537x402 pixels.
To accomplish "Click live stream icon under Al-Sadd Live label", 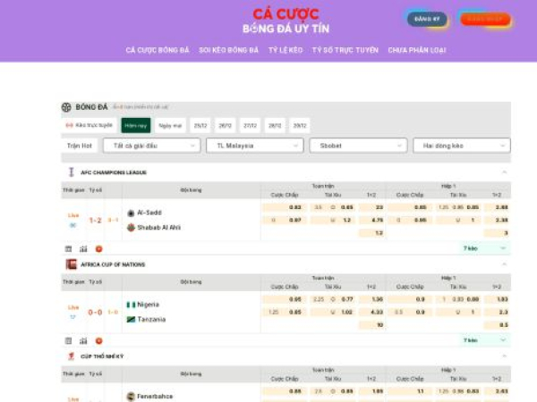I will [73, 225].
